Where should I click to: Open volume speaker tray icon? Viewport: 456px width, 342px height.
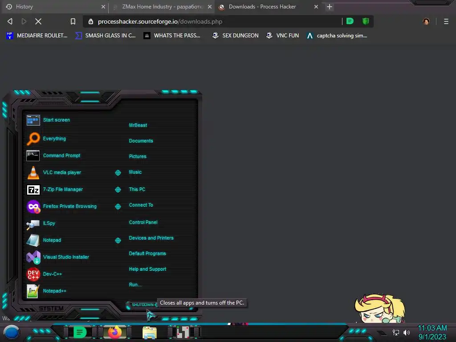tap(406, 332)
